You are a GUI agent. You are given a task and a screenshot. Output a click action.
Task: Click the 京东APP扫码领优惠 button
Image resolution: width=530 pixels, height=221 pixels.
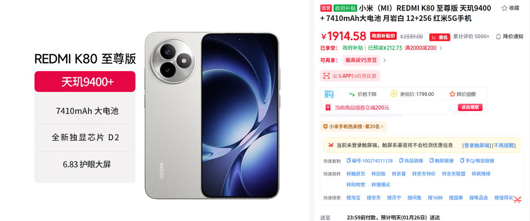(350, 76)
